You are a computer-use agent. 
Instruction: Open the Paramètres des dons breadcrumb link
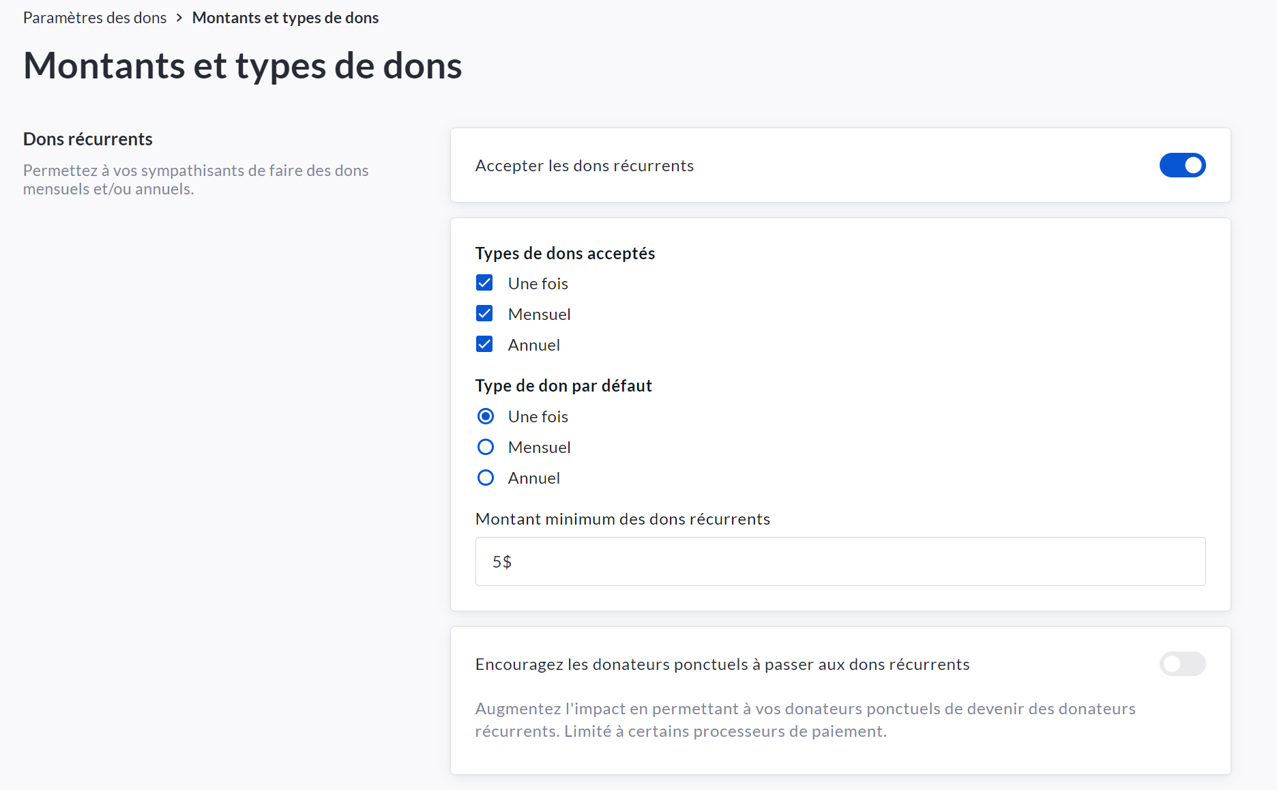95,18
